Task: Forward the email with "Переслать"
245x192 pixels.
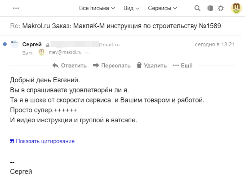Action: click(112, 66)
